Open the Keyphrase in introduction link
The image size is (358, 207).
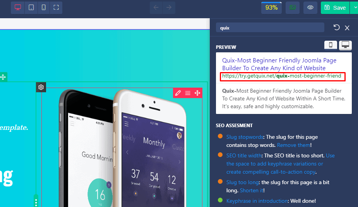coord(257,201)
